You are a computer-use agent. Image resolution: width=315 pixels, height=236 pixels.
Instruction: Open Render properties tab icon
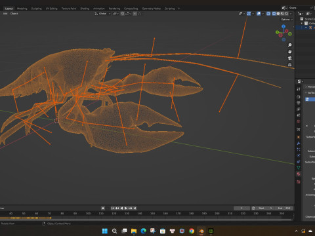(299, 96)
